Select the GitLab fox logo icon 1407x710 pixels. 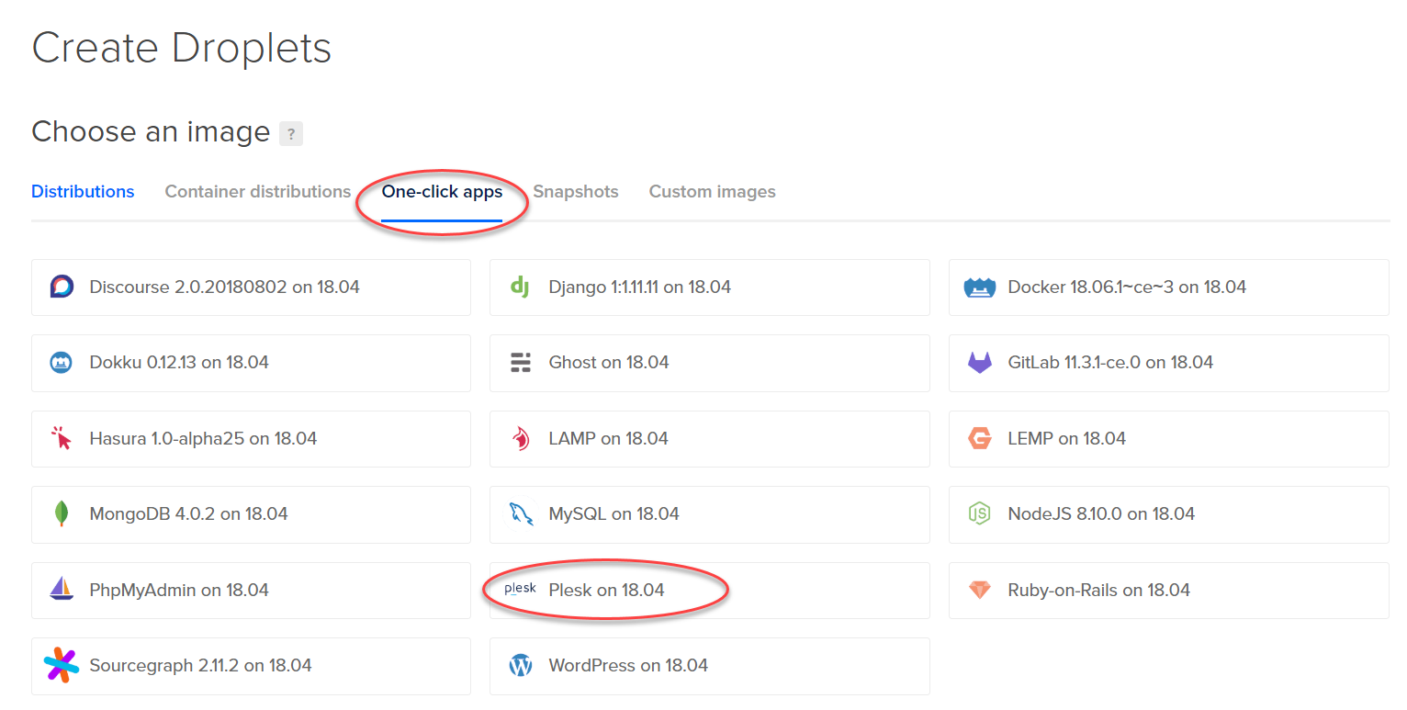980,363
